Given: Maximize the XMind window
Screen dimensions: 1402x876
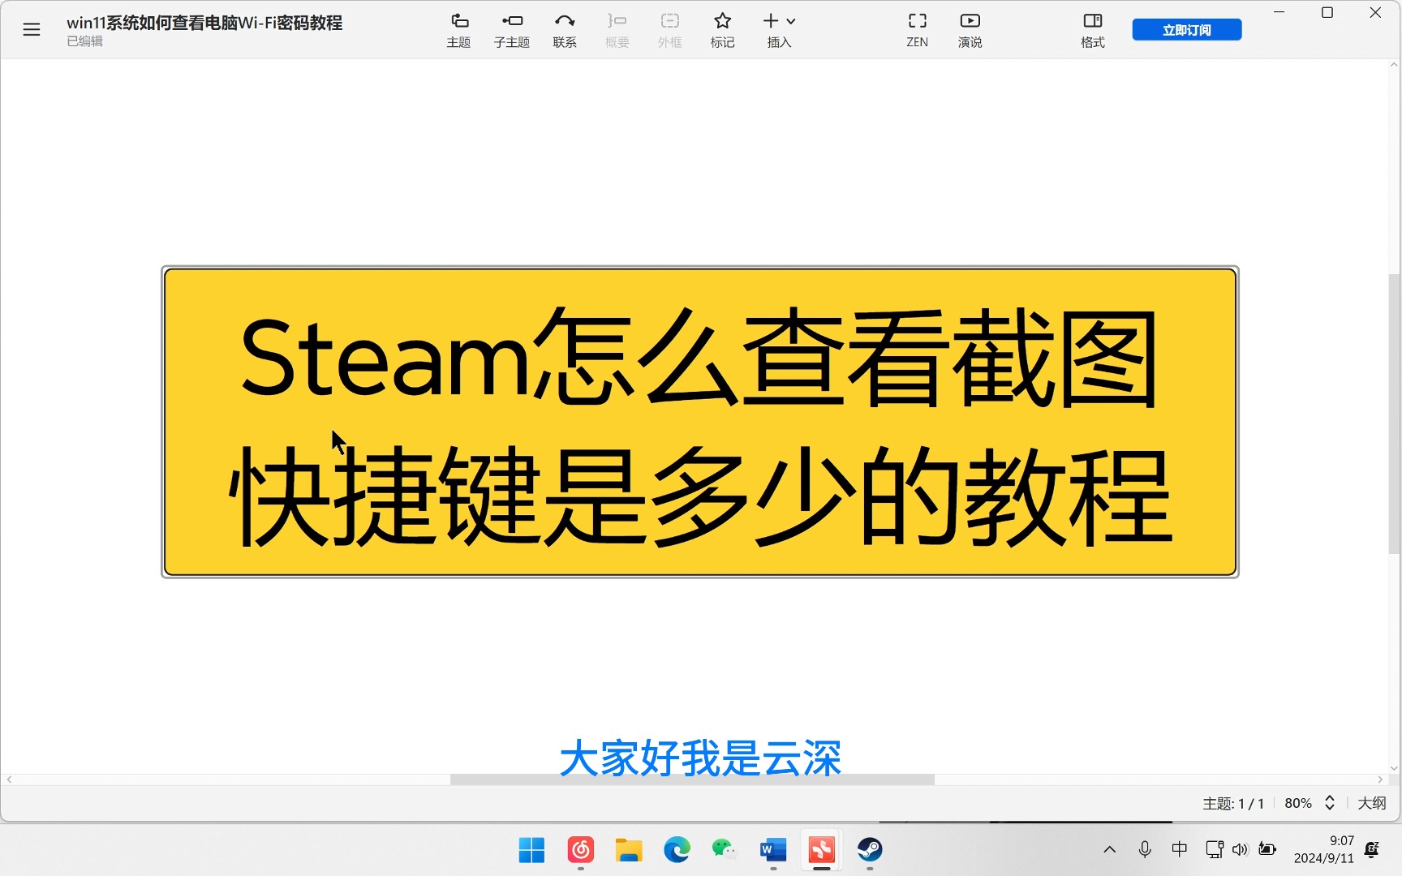Looking at the screenshot, I should pos(1327,12).
